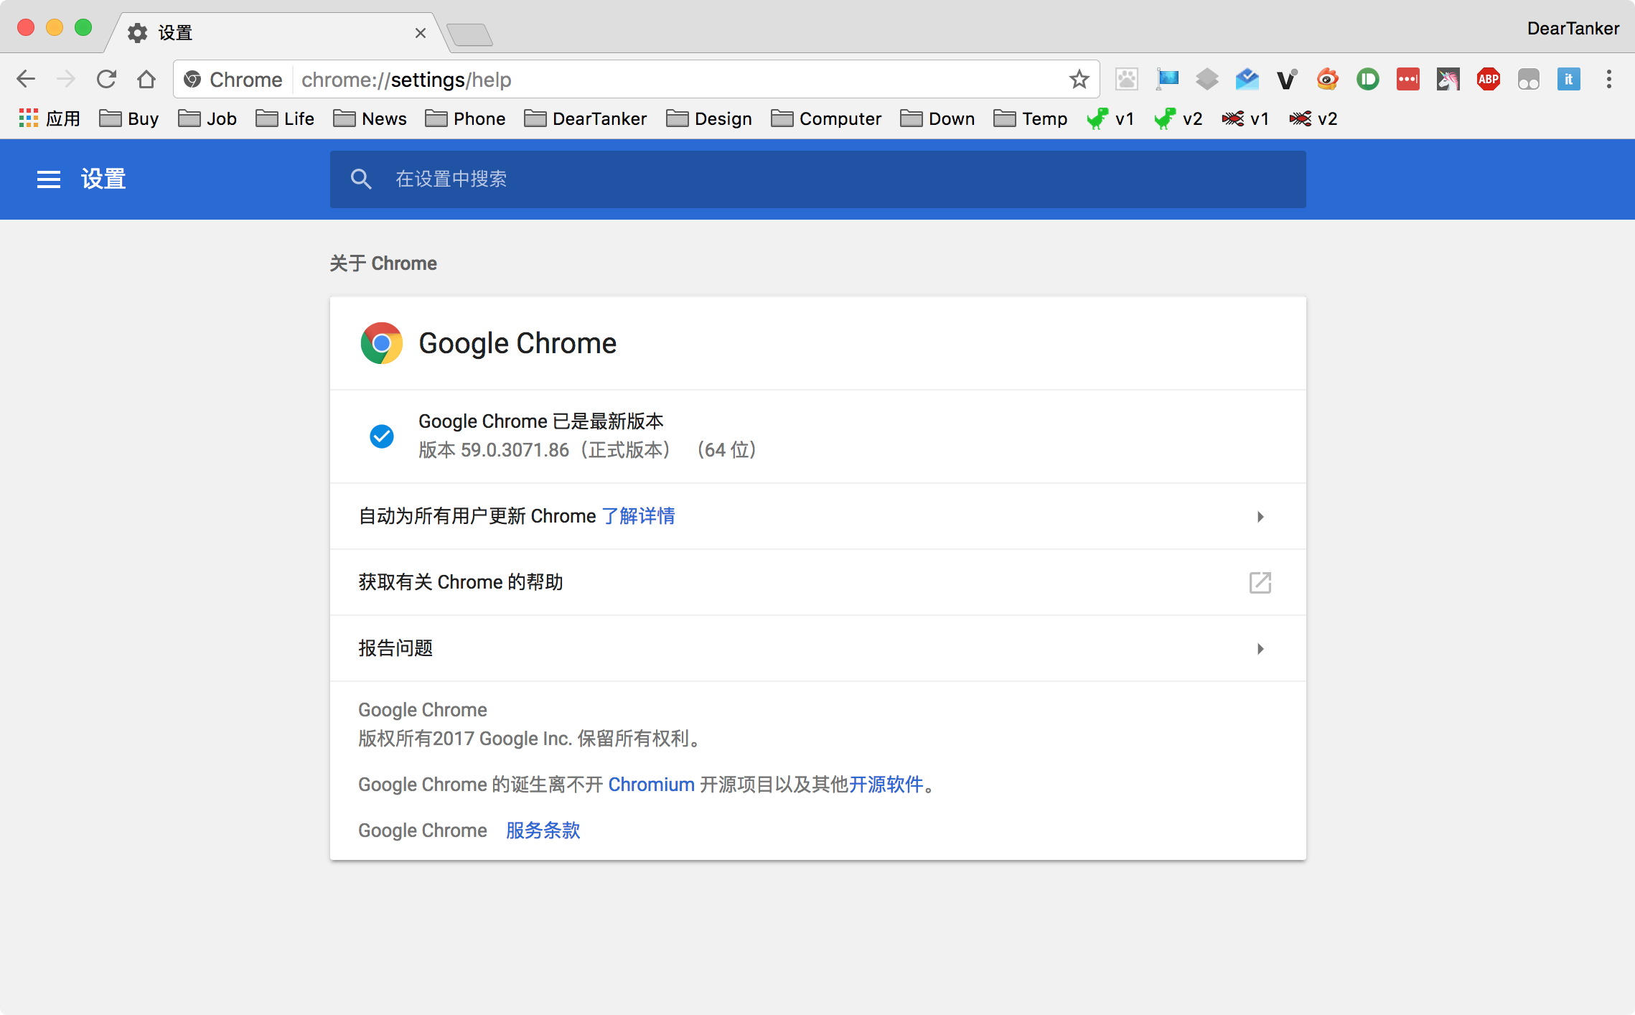Open the red password dots extension
Image resolution: width=1635 pixels, height=1015 pixels.
pyautogui.click(x=1408, y=79)
